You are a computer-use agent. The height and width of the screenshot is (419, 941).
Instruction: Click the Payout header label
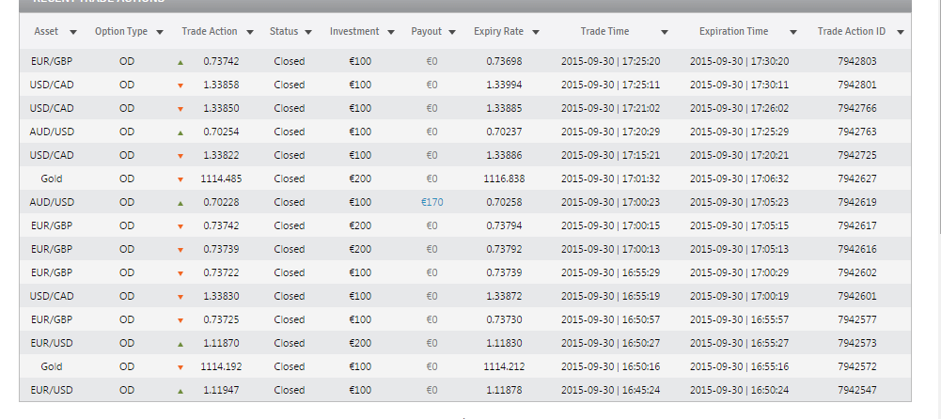[x=426, y=31]
